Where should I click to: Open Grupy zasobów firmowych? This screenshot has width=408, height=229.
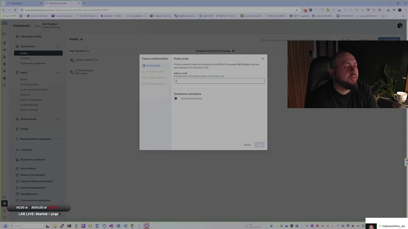(34, 89)
